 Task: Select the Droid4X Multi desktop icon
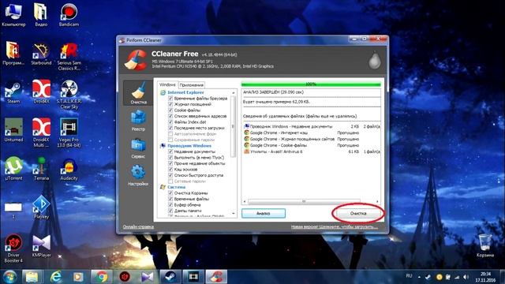41,133
